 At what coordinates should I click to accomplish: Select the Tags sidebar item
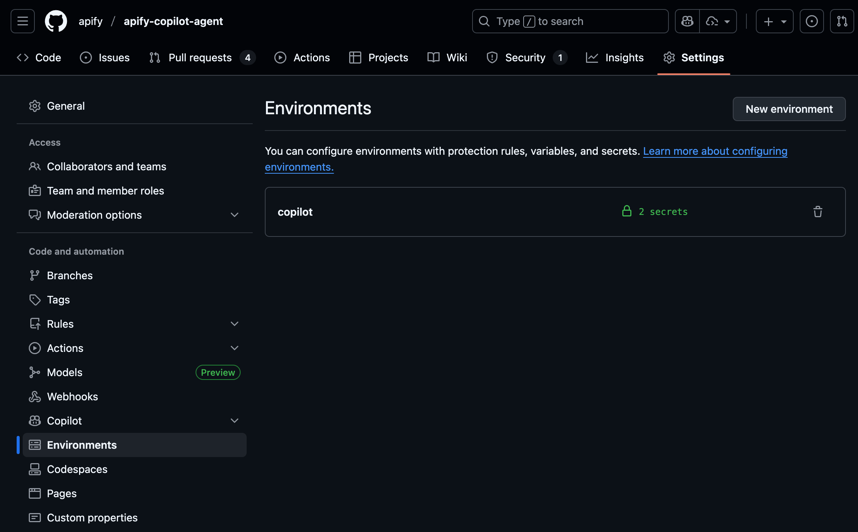[58, 299]
